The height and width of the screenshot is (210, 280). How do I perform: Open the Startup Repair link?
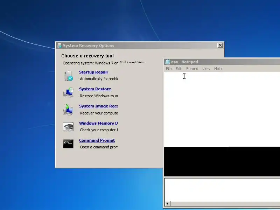pos(93,72)
